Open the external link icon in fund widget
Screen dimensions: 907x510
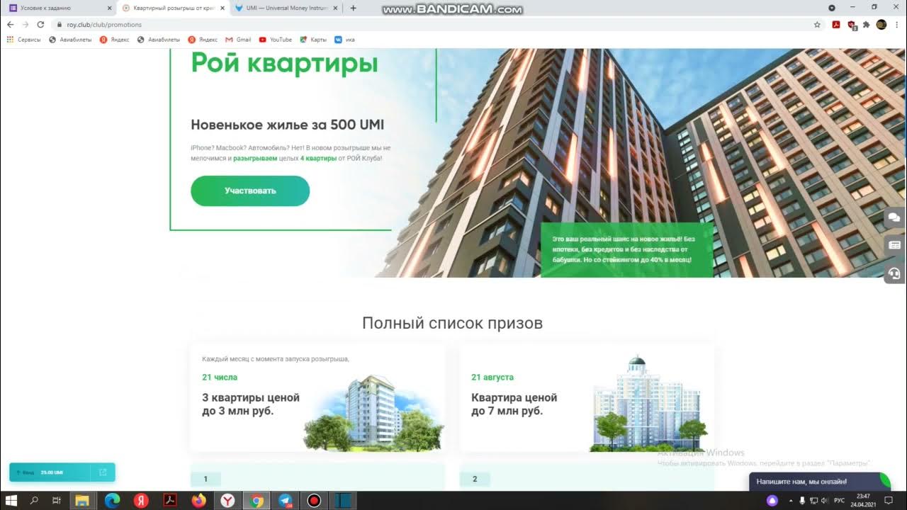click(x=102, y=472)
